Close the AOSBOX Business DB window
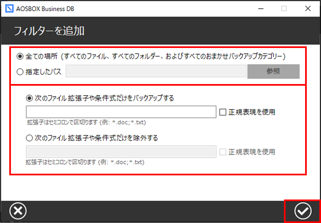Screen dimensions: 321x223 (x=308, y=9)
